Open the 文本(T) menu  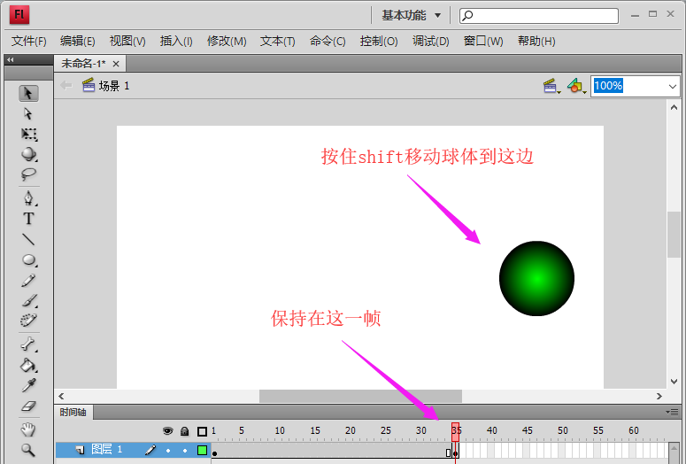(277, 41)
